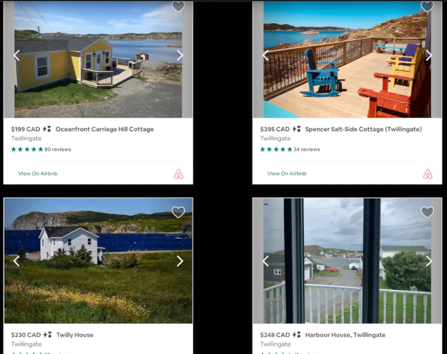Show previous photo of Oceanfront Carriage Hill Cottage

coord(17,55)
